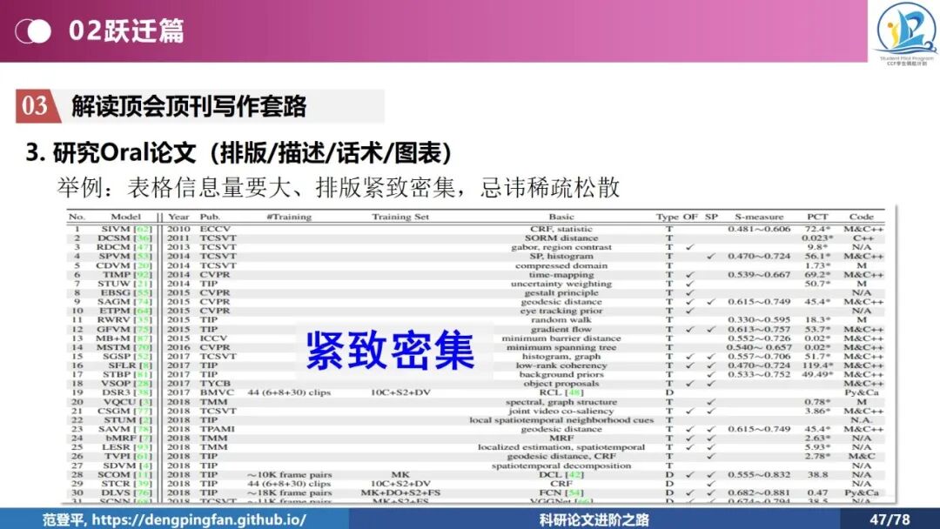Image resolution: width=940 pixels, height=529 pixels.
Task: Click the Student Pilot Program logo
Action: click(906, 34)
